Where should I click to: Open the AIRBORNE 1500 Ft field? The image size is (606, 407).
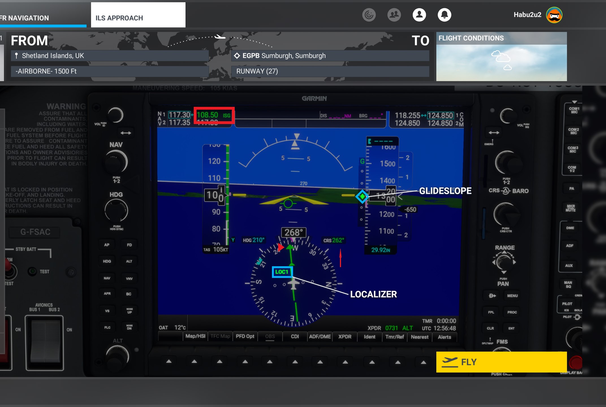pyautogui.click(x=110, y=71)
